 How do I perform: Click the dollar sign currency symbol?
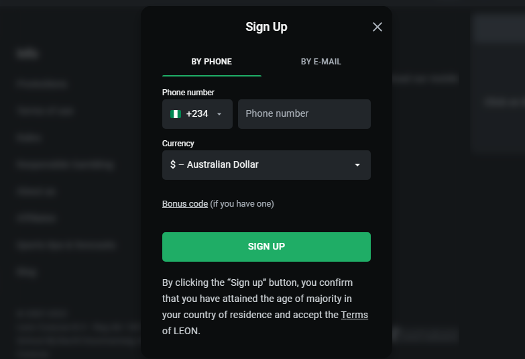[x=173, y=165]
